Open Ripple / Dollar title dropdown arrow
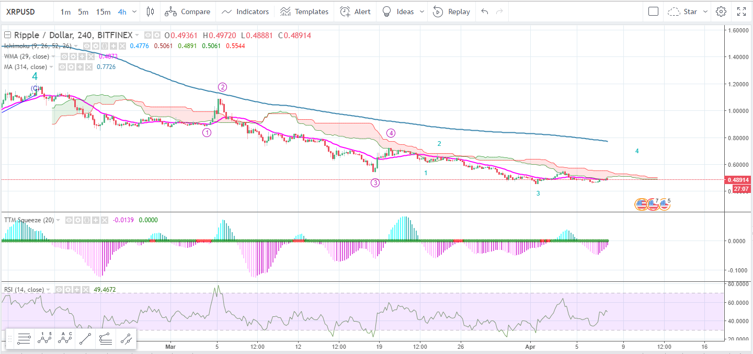Image resolution: width=753 pixels, height=354 pixels. 137,36
